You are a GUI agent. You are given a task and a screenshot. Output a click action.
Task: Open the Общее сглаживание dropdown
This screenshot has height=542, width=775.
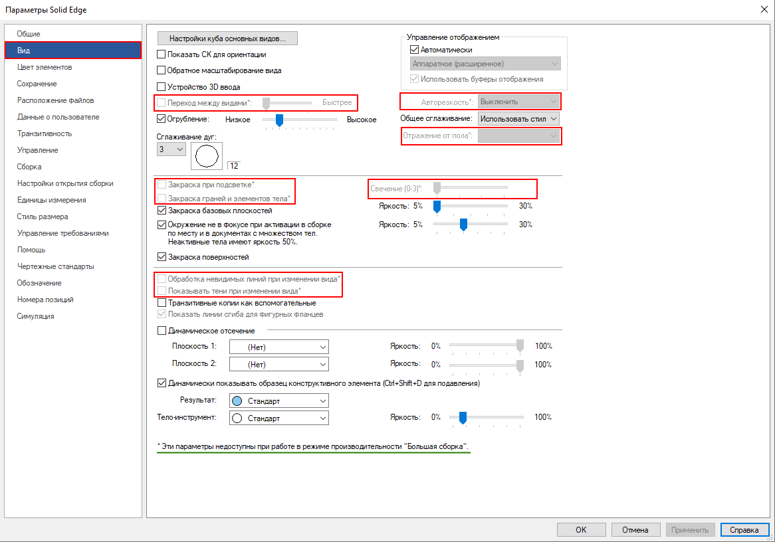[x=518, y=119]
